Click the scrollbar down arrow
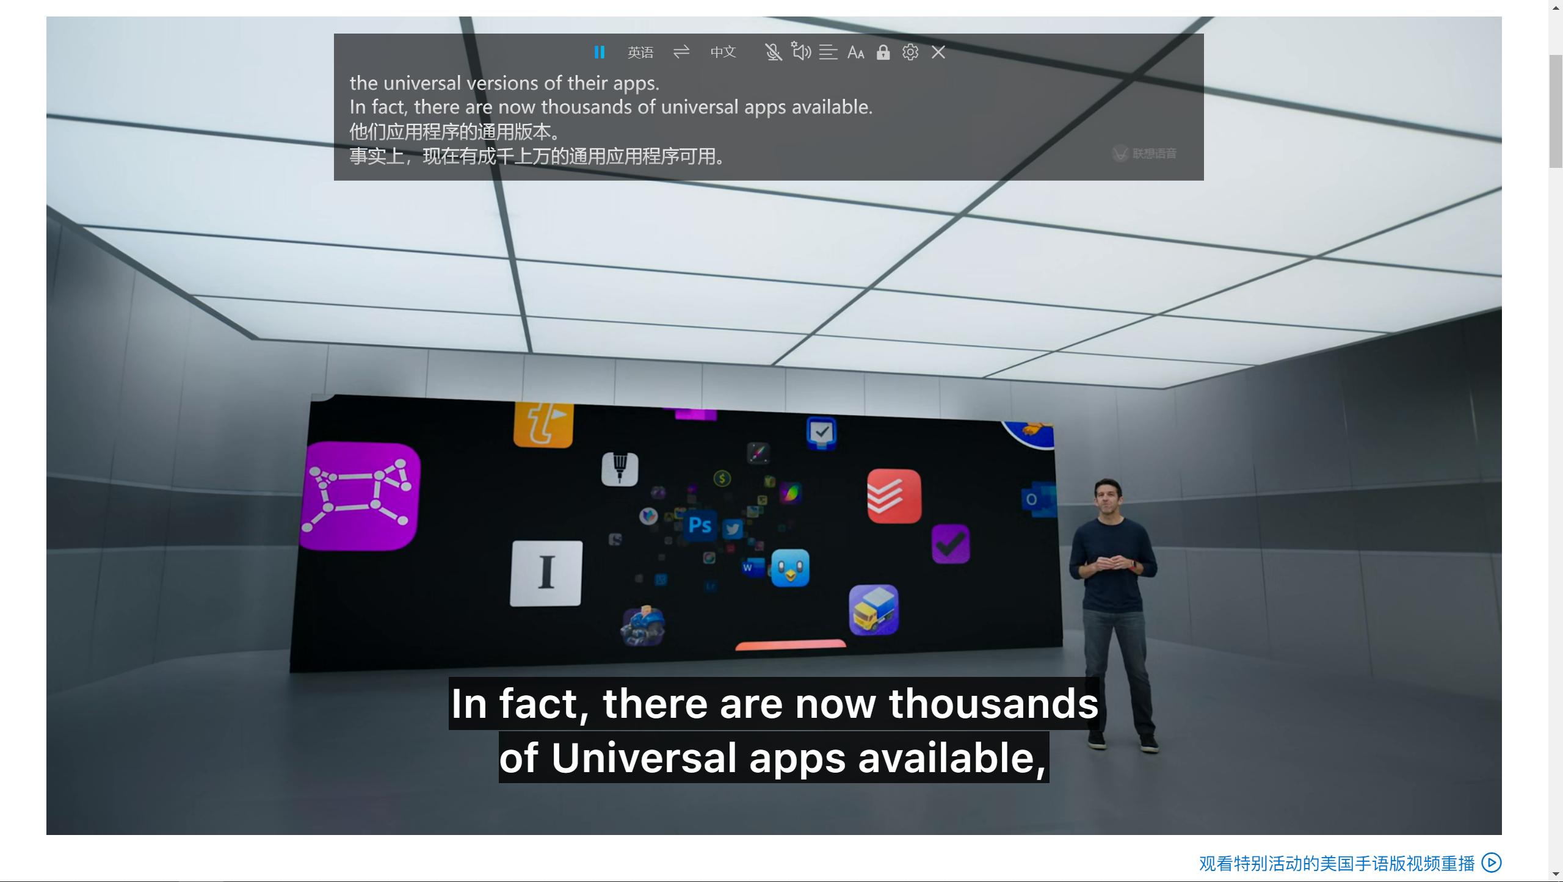The image size is (1563, 882). (1555, 874)
